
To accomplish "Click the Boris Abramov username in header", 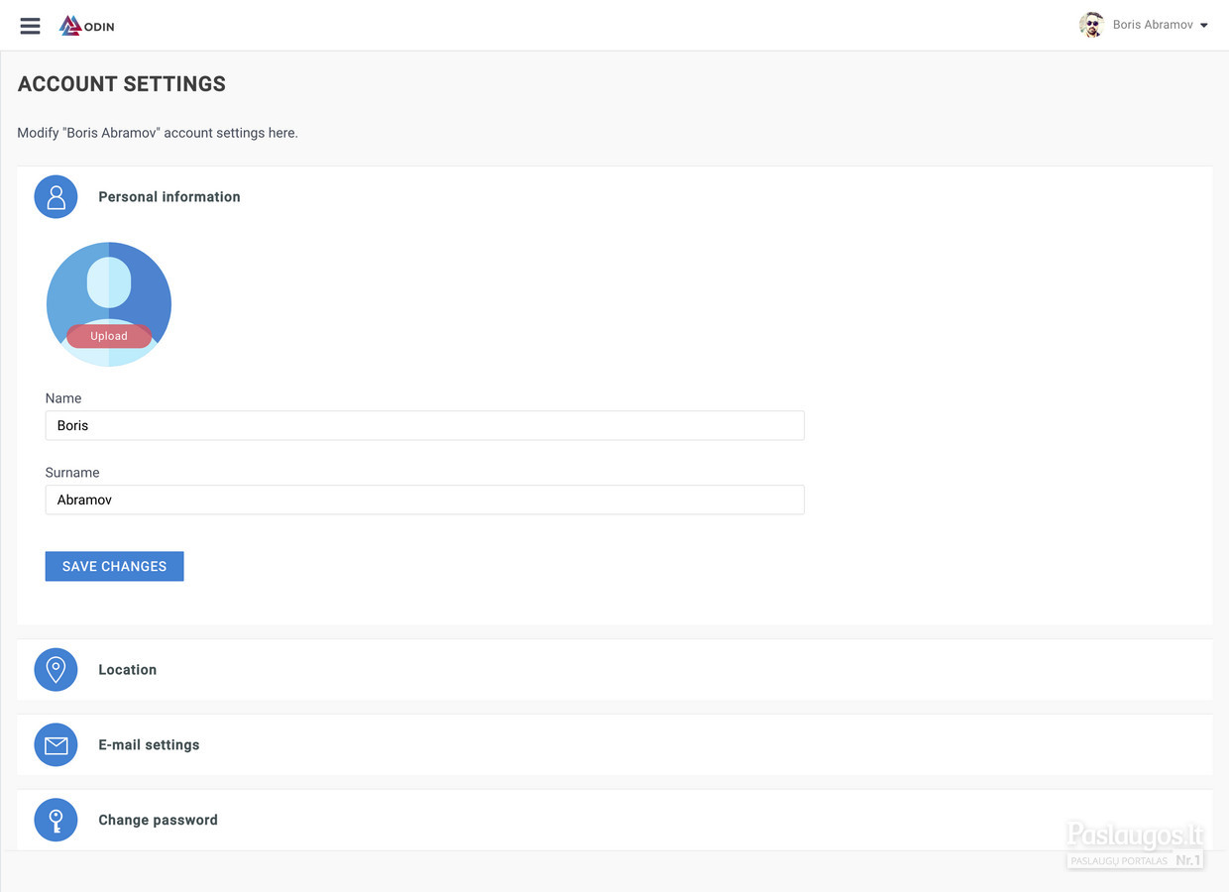I will pos(1153,25).
